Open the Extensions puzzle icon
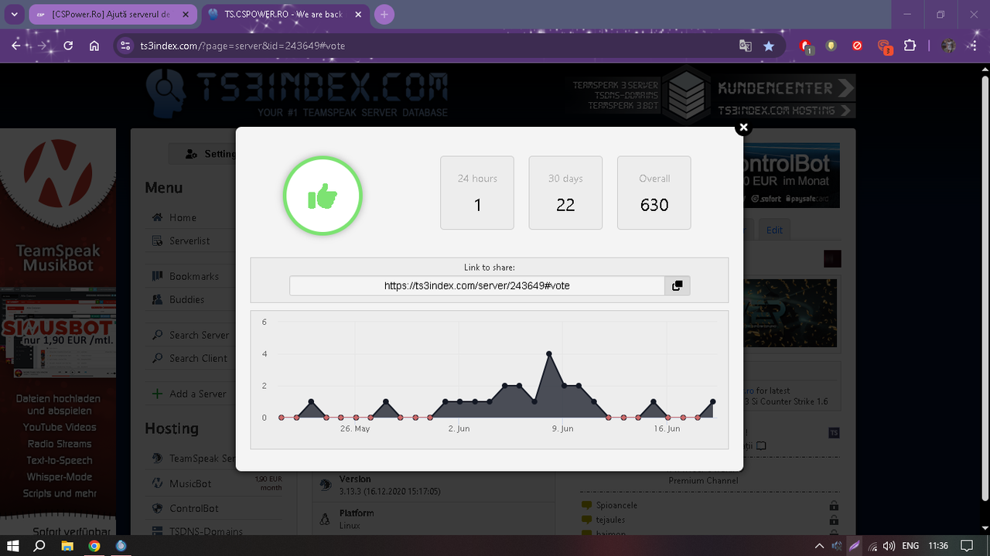 pyautogui.click(x=910, y=46)
